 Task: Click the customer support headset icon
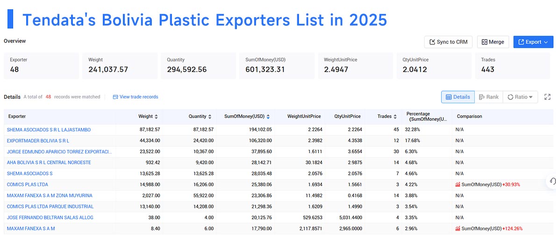pyautogui.click(x=552, y=182)
